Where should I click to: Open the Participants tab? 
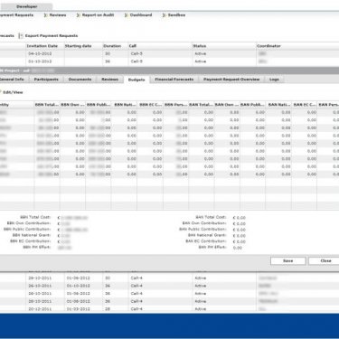pyautogui.click(x=46, y=80)
